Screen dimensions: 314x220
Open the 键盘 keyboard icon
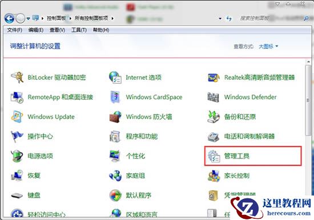coord(17,195)
